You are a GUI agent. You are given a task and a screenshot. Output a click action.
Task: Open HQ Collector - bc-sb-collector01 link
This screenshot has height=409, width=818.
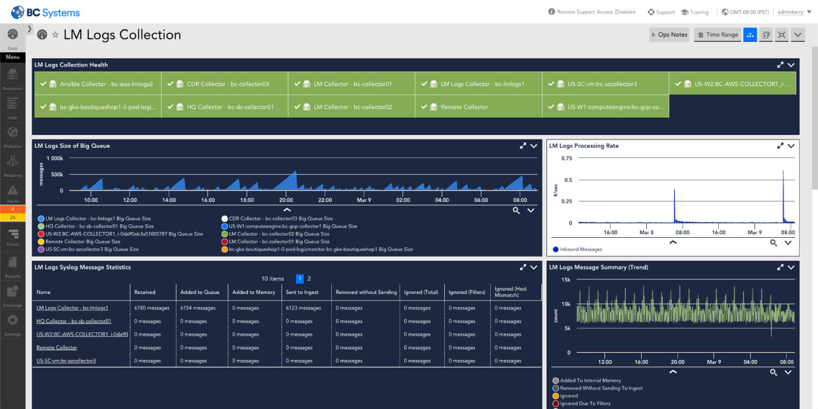click(74, 321)
